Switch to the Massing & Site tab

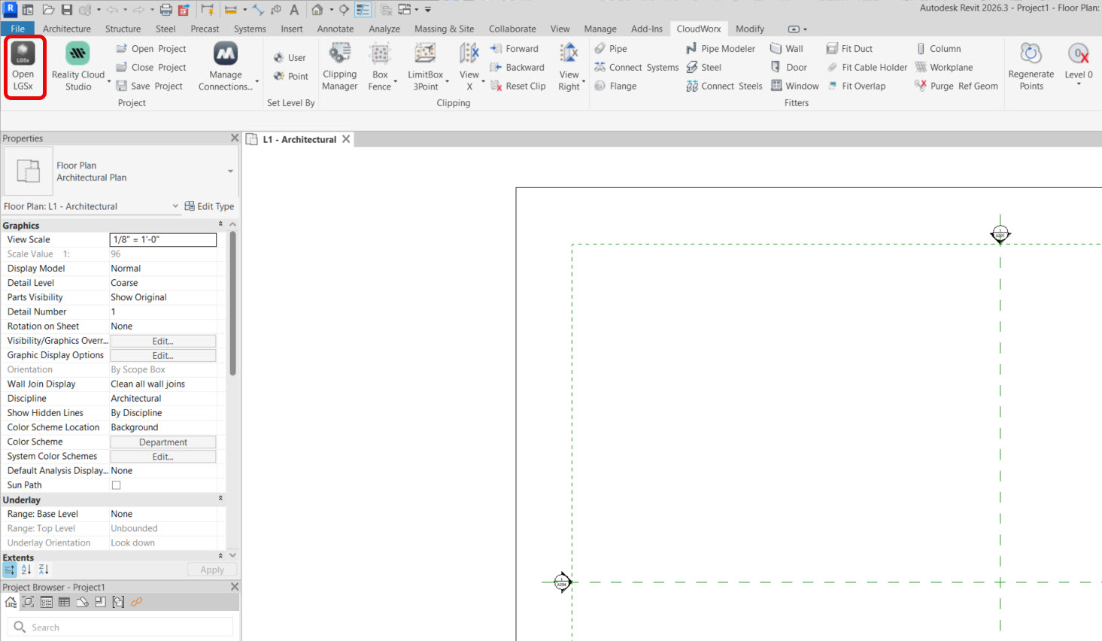(x=444, y=29)
